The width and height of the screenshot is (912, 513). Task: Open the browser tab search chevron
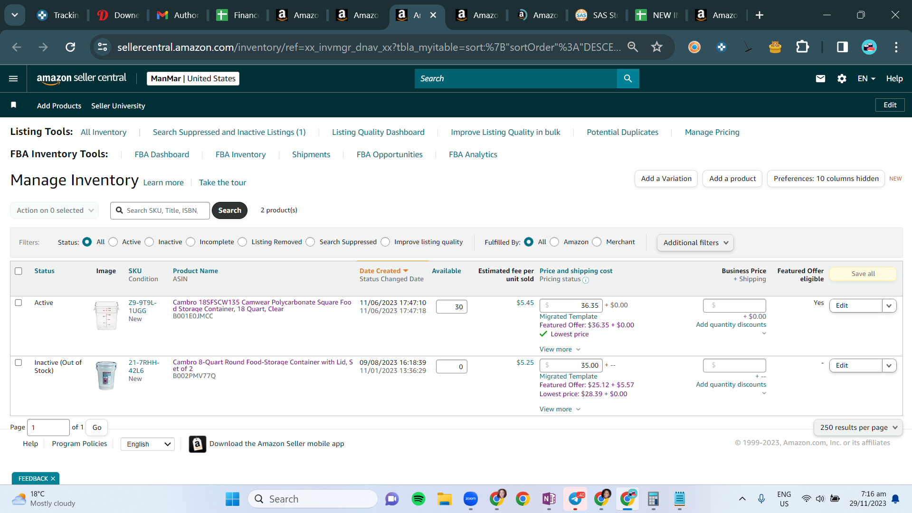point(15,15)
